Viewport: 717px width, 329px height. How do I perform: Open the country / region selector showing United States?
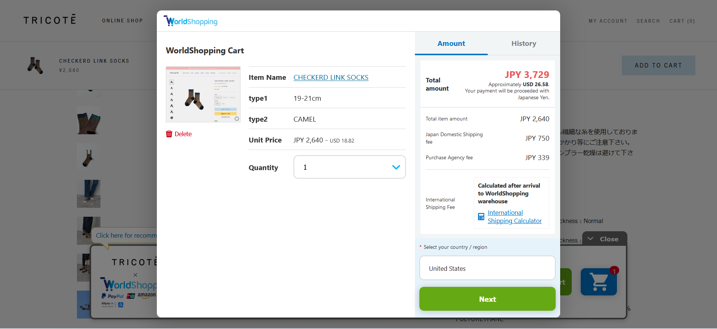click(x=487, y=268)
